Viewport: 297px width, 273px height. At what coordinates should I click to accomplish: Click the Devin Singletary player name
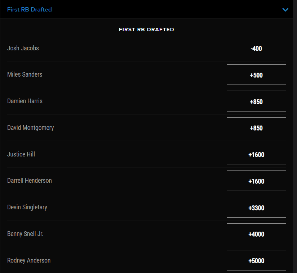point(27,208)
